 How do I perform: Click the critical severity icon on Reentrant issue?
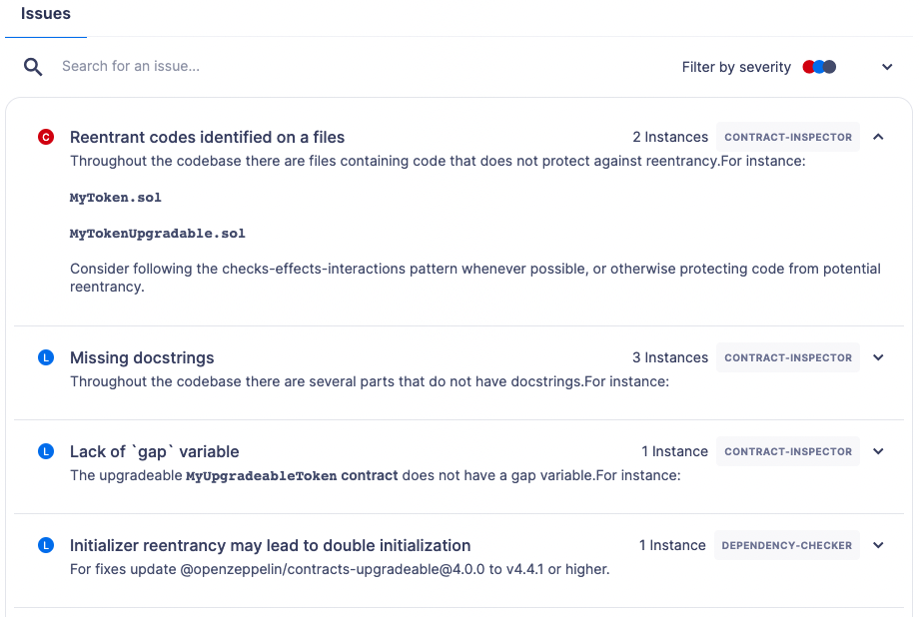point(45,137)
